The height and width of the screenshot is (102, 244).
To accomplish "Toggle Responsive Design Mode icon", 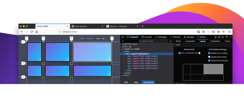I will [x=215, y=37].
